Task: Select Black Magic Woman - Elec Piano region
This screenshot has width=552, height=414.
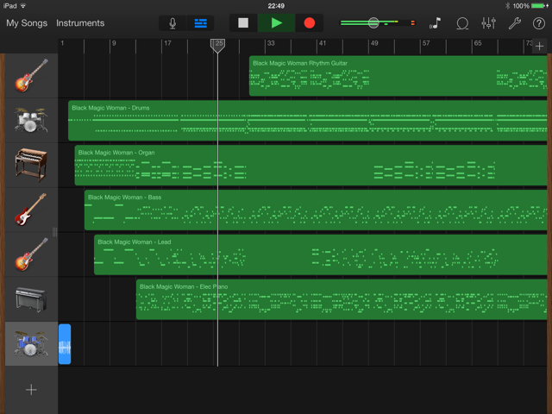Action: click(342, 299)
